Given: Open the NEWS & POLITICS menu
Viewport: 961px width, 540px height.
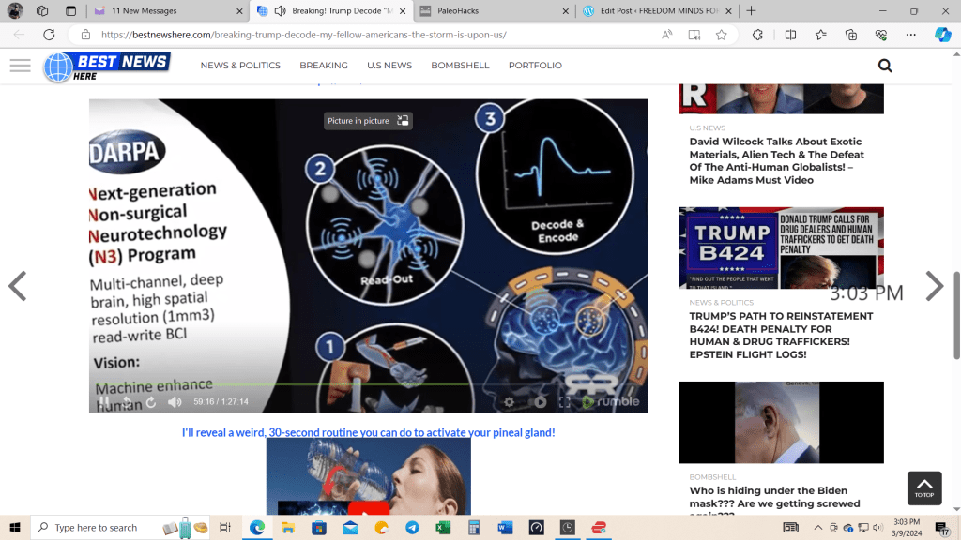Looking at the screenshot, I should pyautogui.click(x=240, y=66).
